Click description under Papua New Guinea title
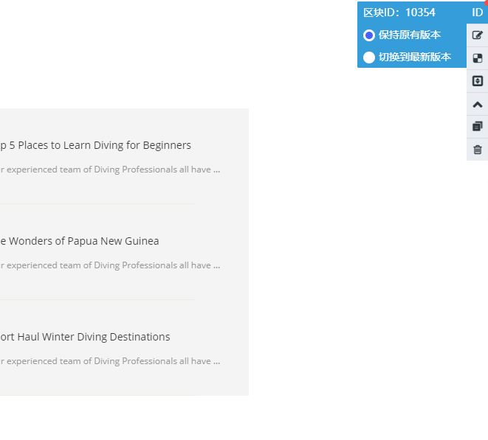488x440 pixels. click(x=110, y=265)
